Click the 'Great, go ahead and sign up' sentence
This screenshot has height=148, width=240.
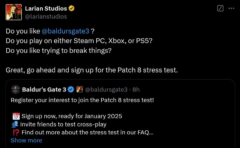pyautogui.click(x=92, y=70)
